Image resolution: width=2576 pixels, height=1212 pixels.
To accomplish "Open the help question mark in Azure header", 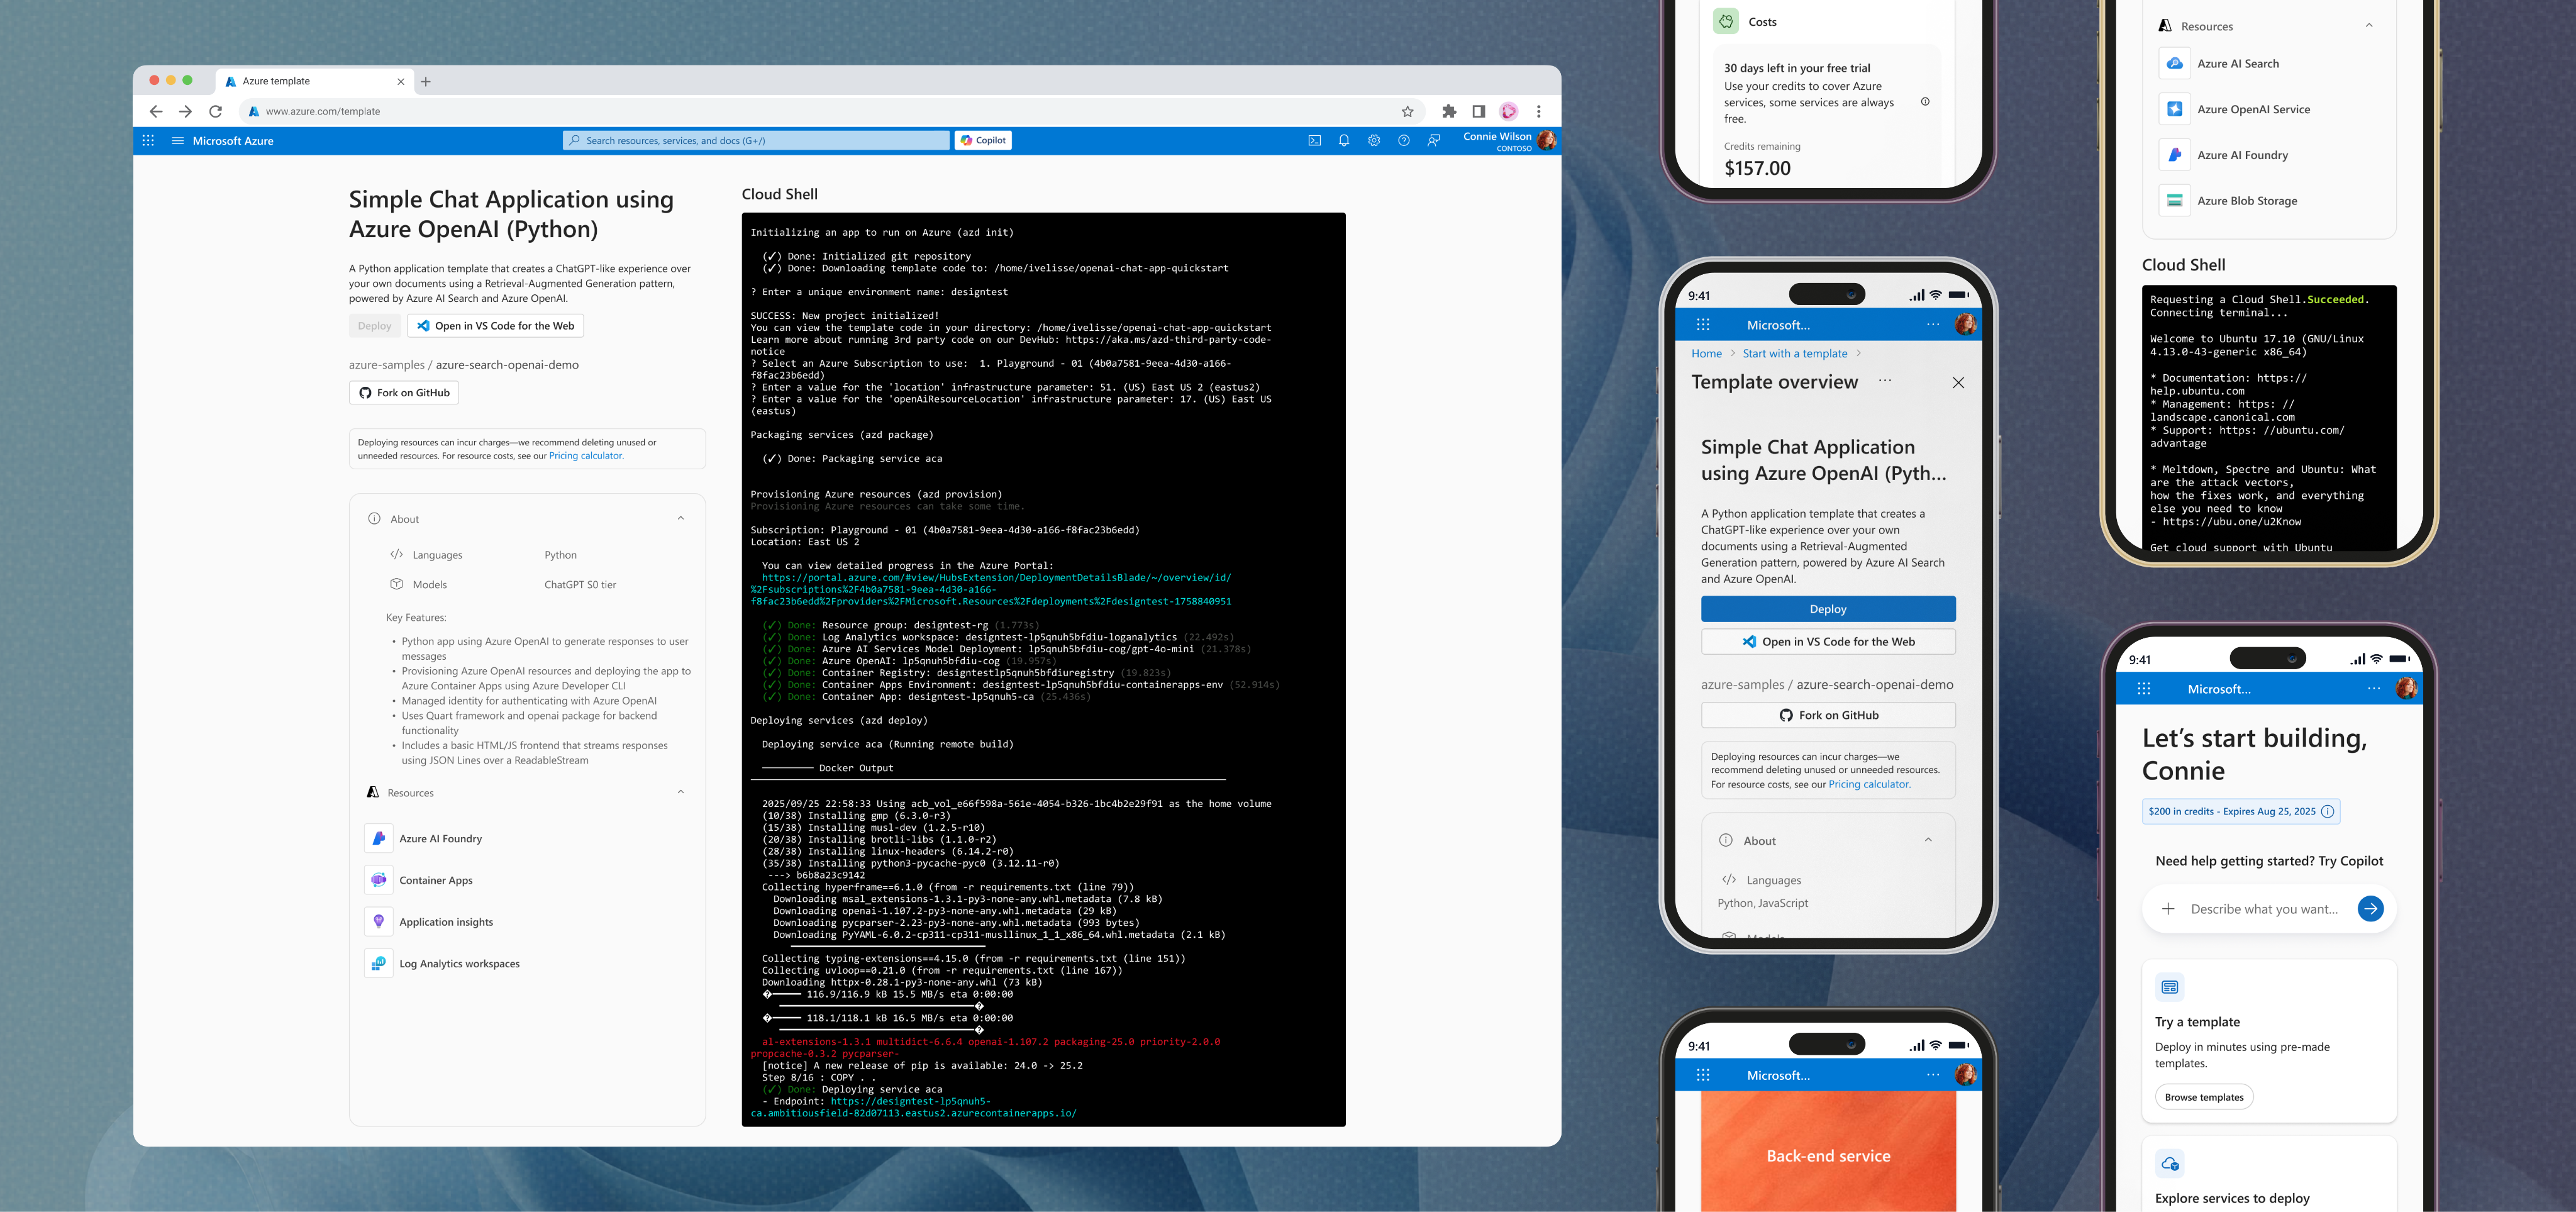I will pyautogui.click(x=1404, y=141).
